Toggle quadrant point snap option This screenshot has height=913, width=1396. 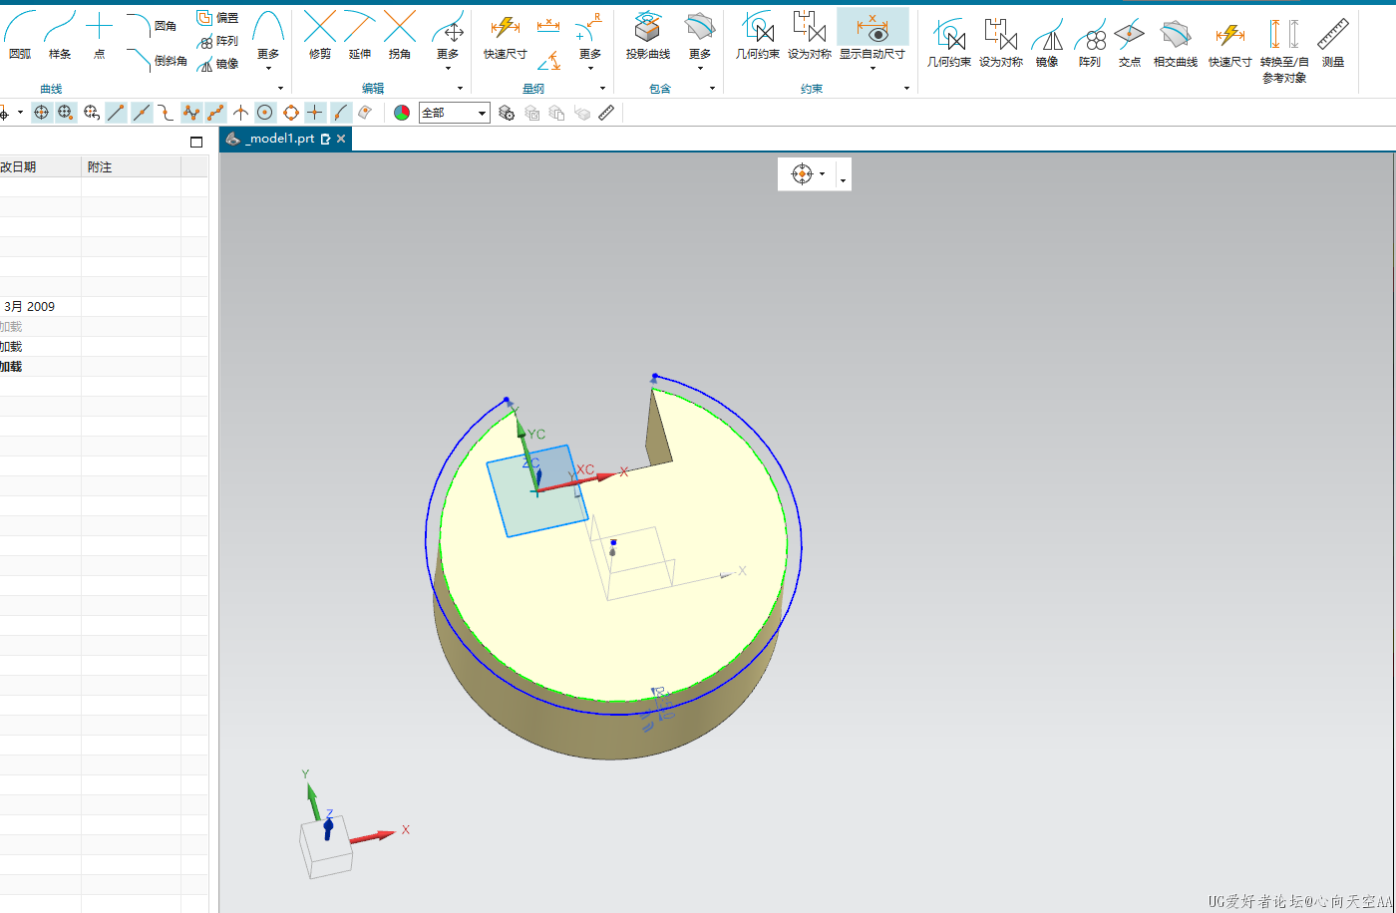[x=291, y=113]
